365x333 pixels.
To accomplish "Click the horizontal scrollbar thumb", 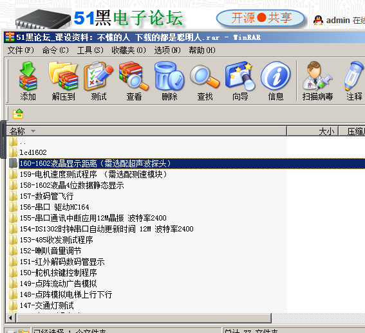I will pos(144,318).
